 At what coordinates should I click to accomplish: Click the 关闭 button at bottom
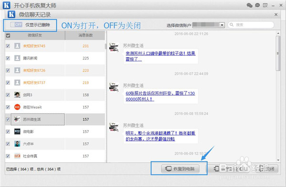pyautogui.click(x=267, y=169)
